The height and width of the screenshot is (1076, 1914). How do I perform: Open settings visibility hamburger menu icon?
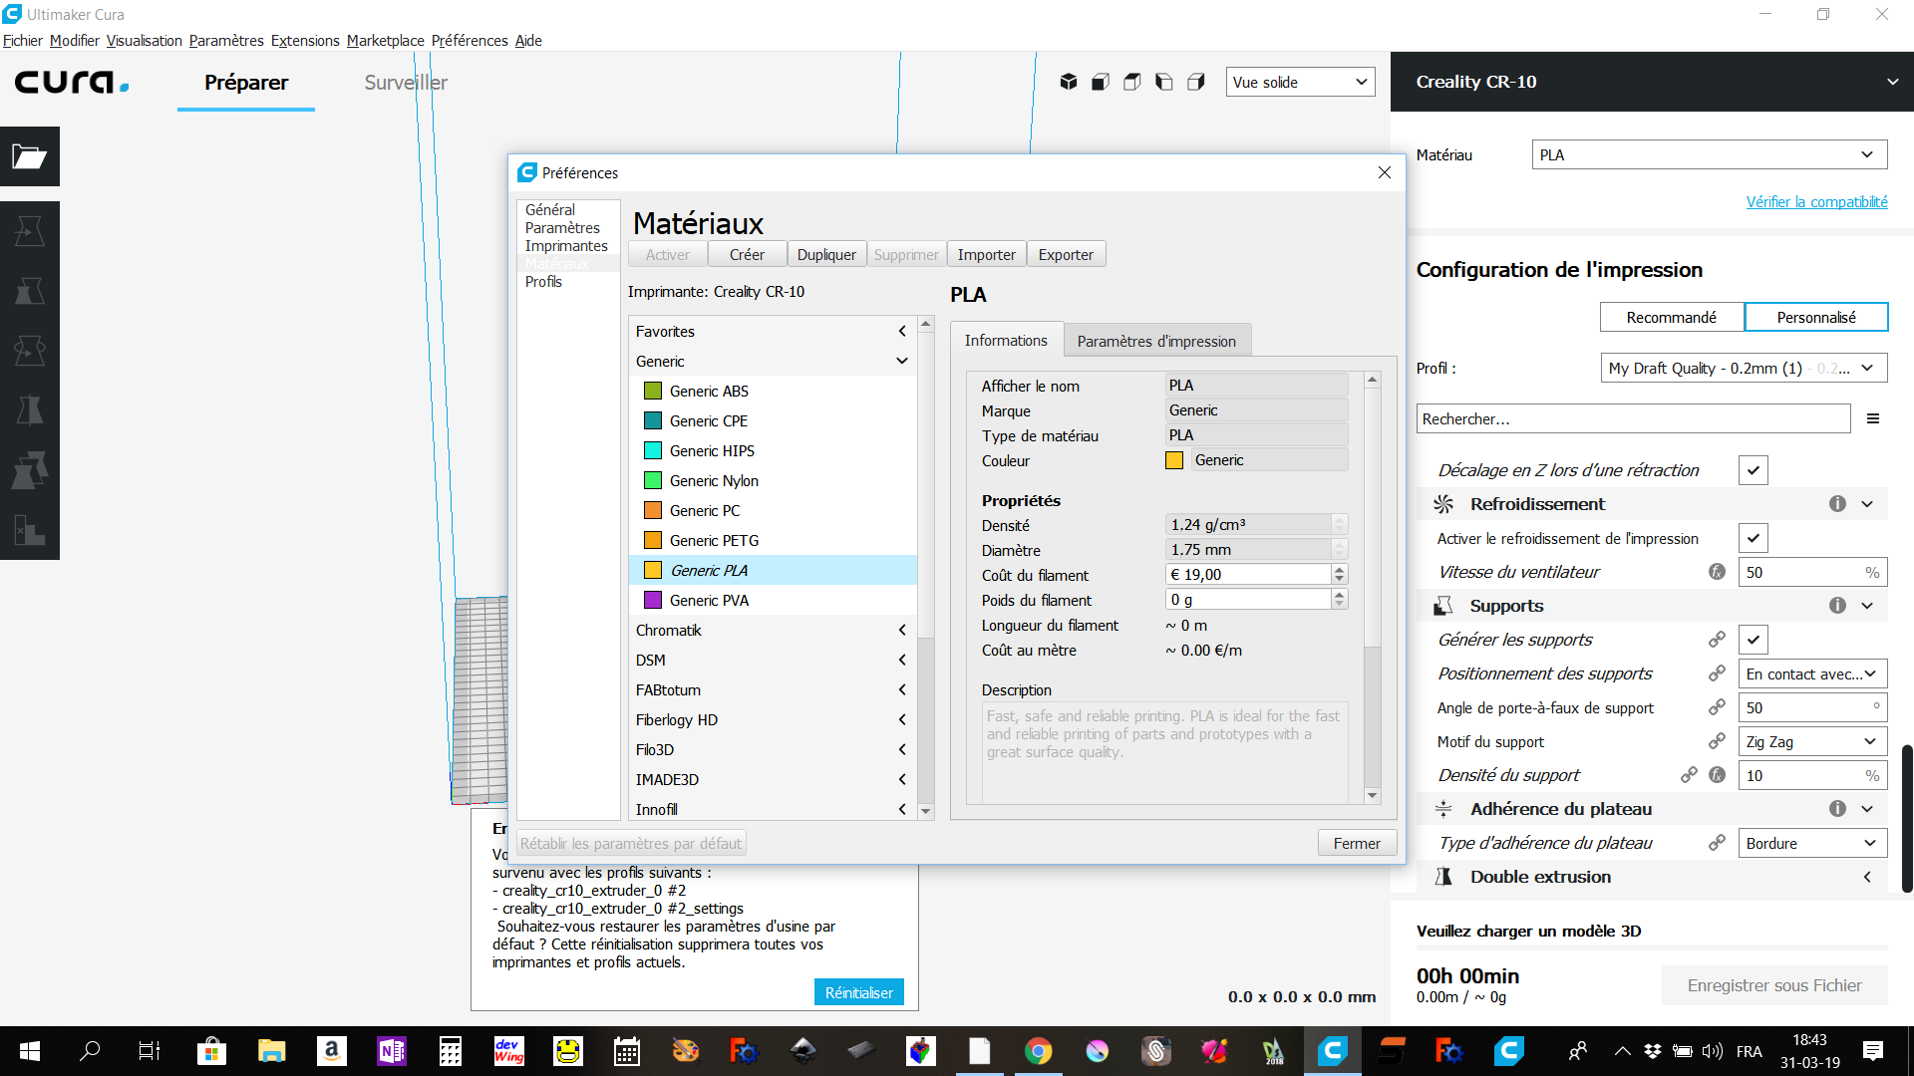point(1873,419)
